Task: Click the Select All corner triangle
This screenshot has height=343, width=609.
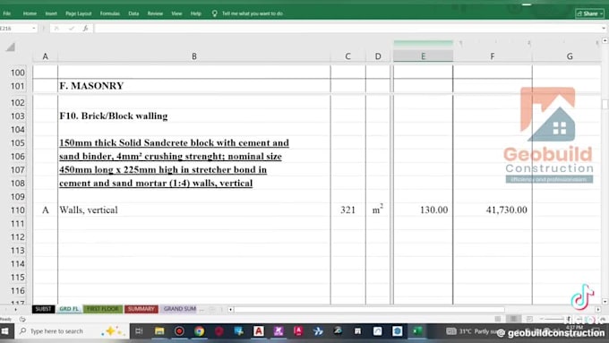Action: coord(11,47)
